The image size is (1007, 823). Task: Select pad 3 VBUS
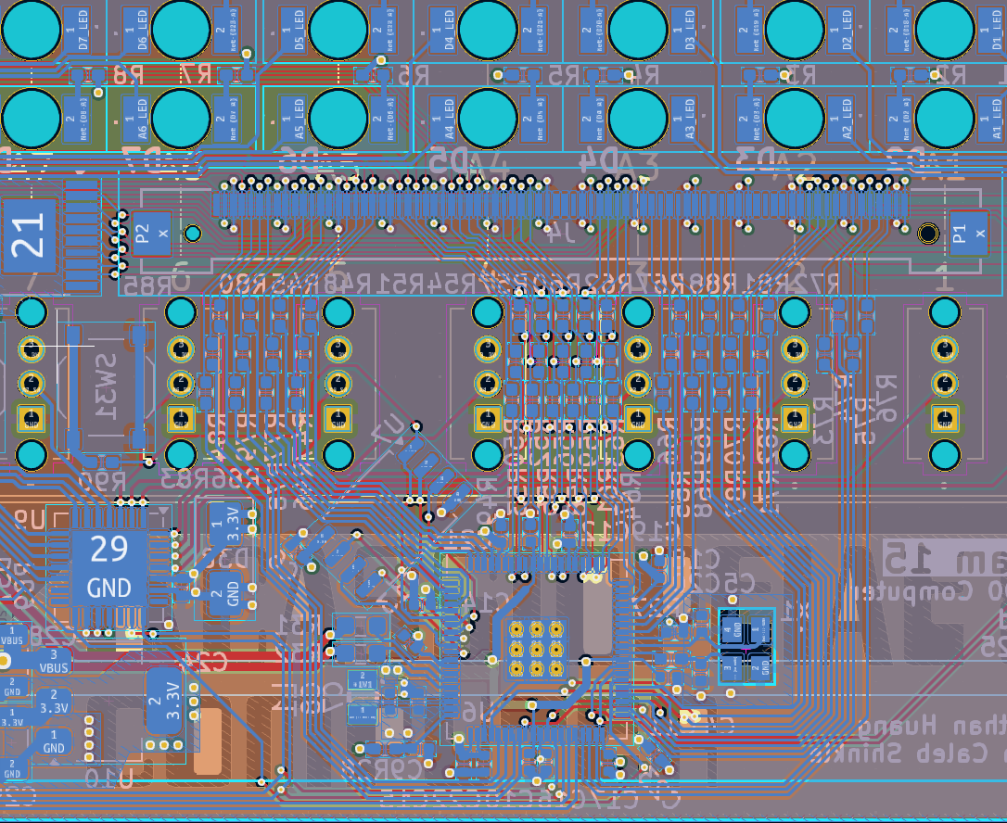53,661
